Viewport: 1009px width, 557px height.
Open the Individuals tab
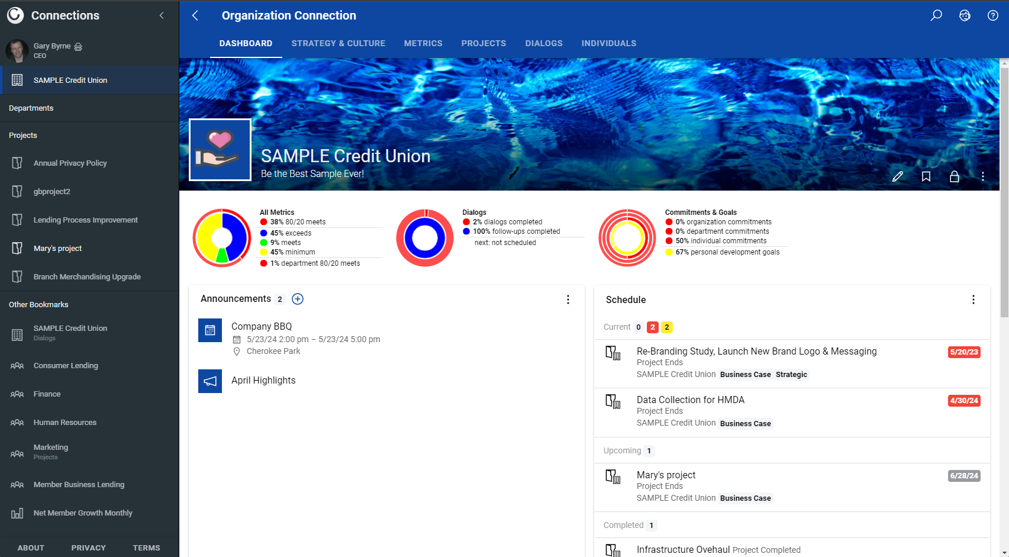tap(609, 43)
